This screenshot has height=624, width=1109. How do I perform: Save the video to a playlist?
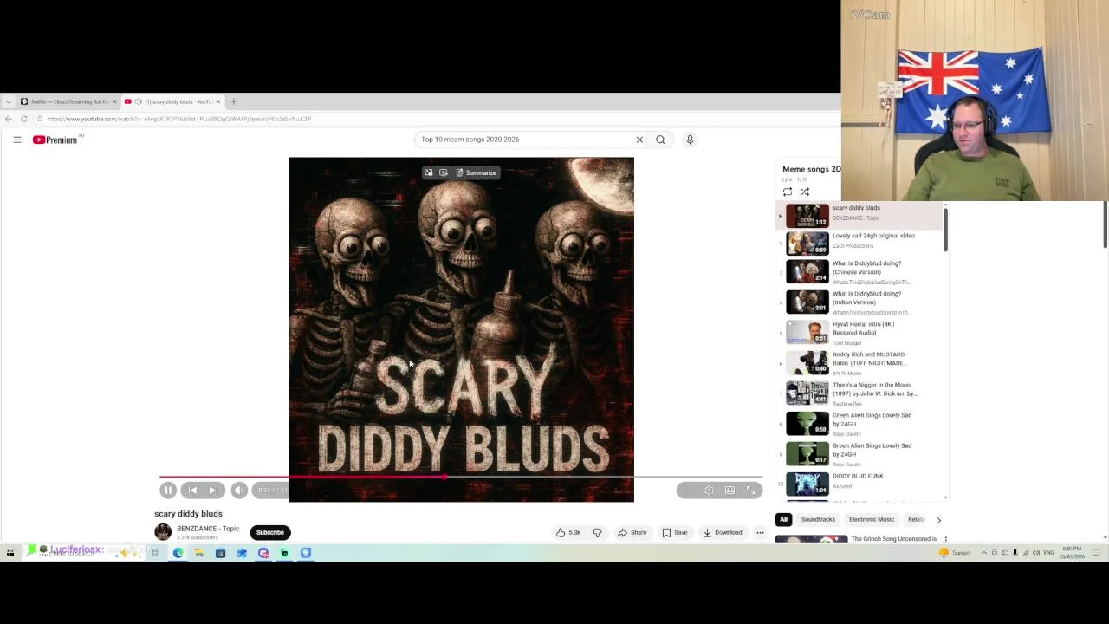675,532
